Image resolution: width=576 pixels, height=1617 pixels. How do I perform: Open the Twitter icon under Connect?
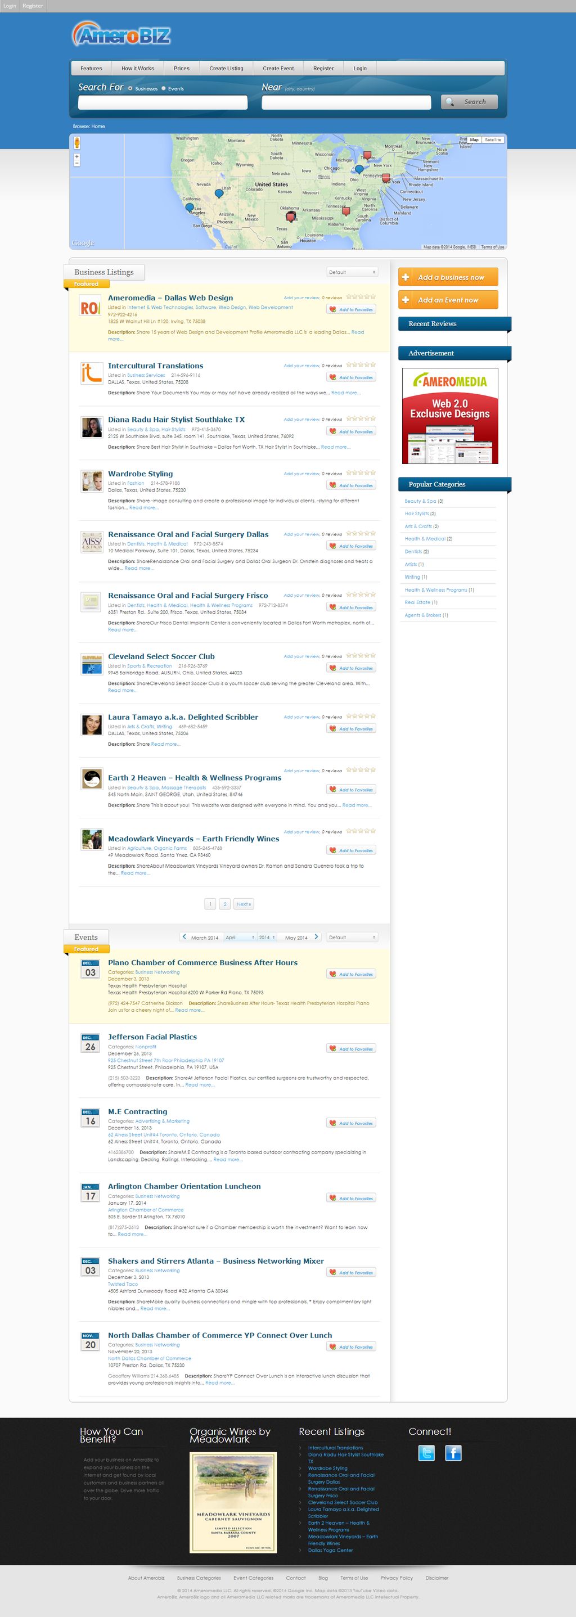coord(427,1453)
